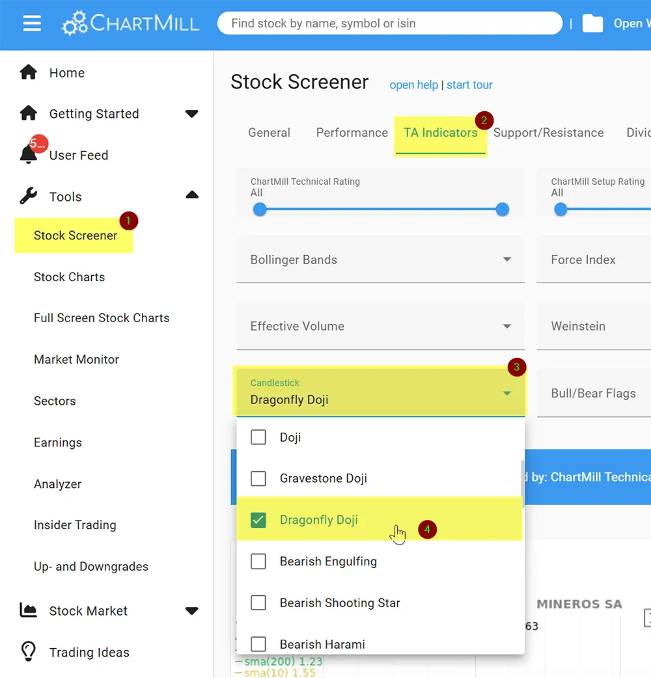This screenshot has width=651, height=678.
Task: Switch to the General tab
Action: coord(269,132)
